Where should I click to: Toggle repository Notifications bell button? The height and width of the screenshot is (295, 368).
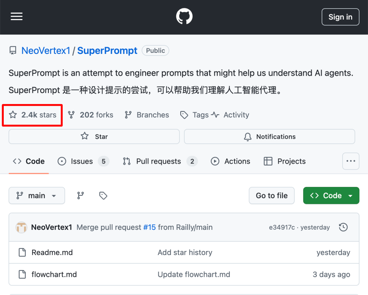pos(269,136)
